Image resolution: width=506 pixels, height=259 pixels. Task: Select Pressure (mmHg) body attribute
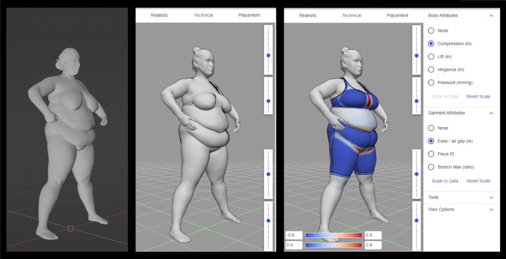click(x=431, y=83)
